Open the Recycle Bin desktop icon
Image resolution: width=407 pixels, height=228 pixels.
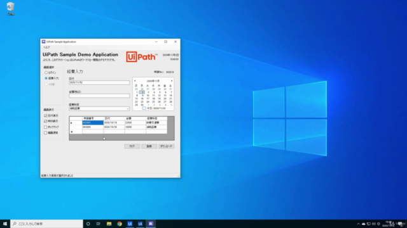(10, 8)
